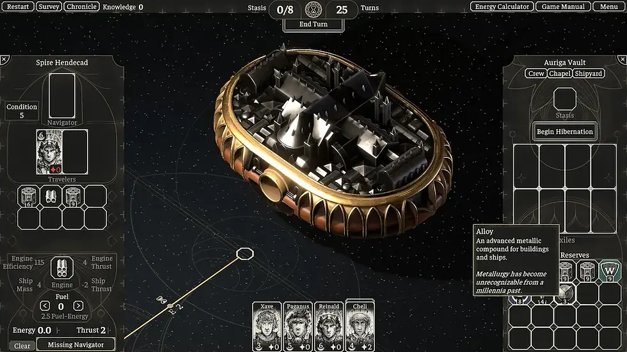This screenshot has height=352, width=627.
Task: Select the level 6 traveler card
Action: tap(49, 151)
